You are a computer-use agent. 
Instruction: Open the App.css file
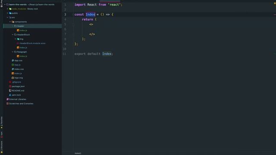tap(18, 60)
